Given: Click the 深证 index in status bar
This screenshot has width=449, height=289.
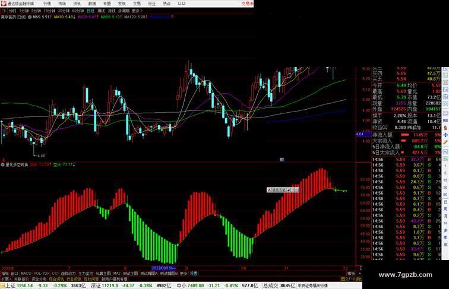Looking at the screenshot, I should click(x=96, y=285).
